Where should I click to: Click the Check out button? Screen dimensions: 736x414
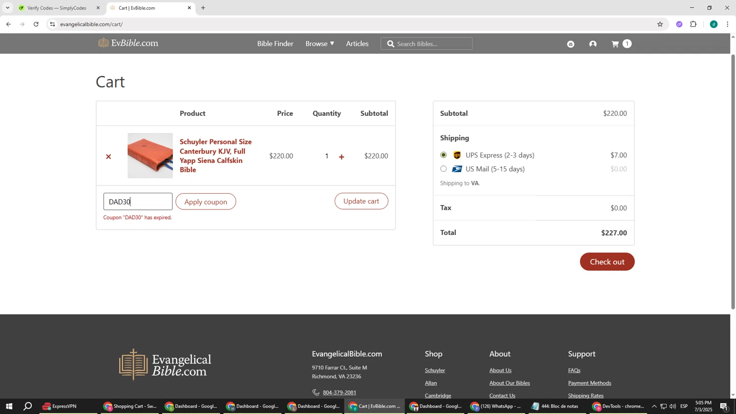[607, 261]
